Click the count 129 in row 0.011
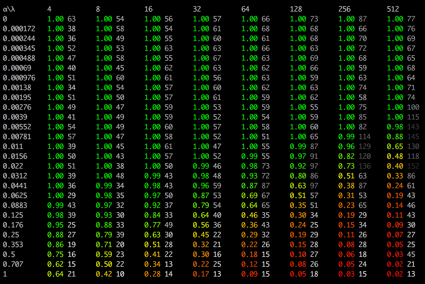The image size is (425, 284). click(x=365, y=147)
